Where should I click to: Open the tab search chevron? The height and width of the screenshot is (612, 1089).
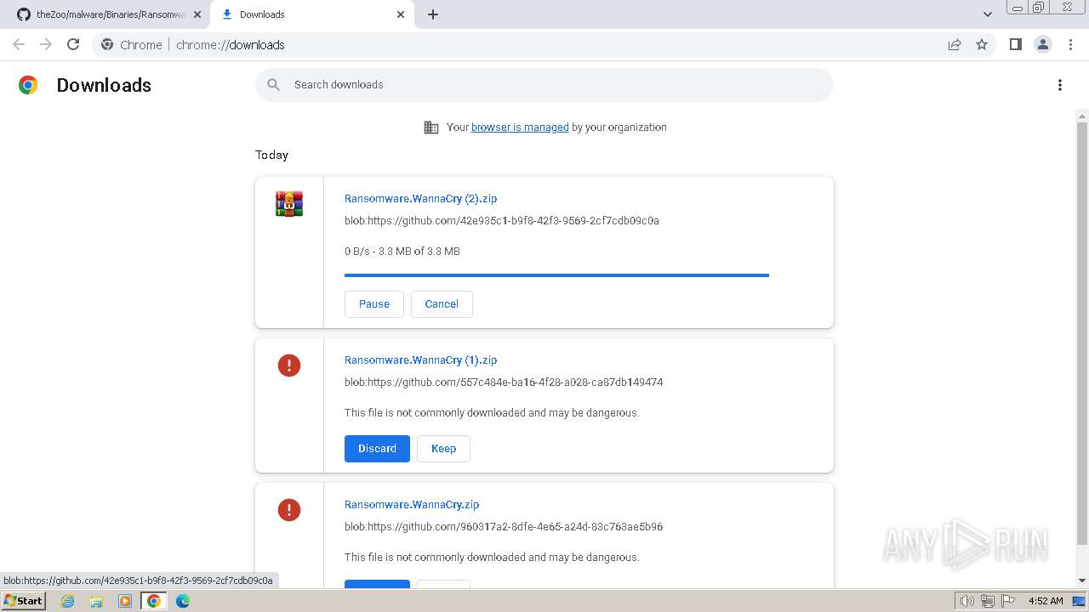pyautogui.click(x=987, y=14)
